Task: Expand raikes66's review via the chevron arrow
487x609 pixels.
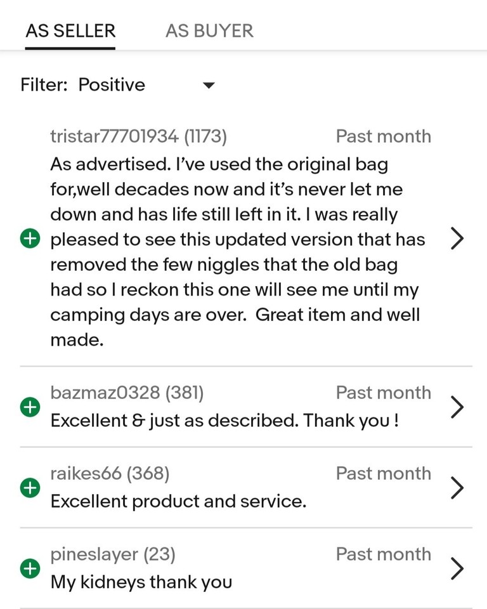Action: [x=457, y=488]
